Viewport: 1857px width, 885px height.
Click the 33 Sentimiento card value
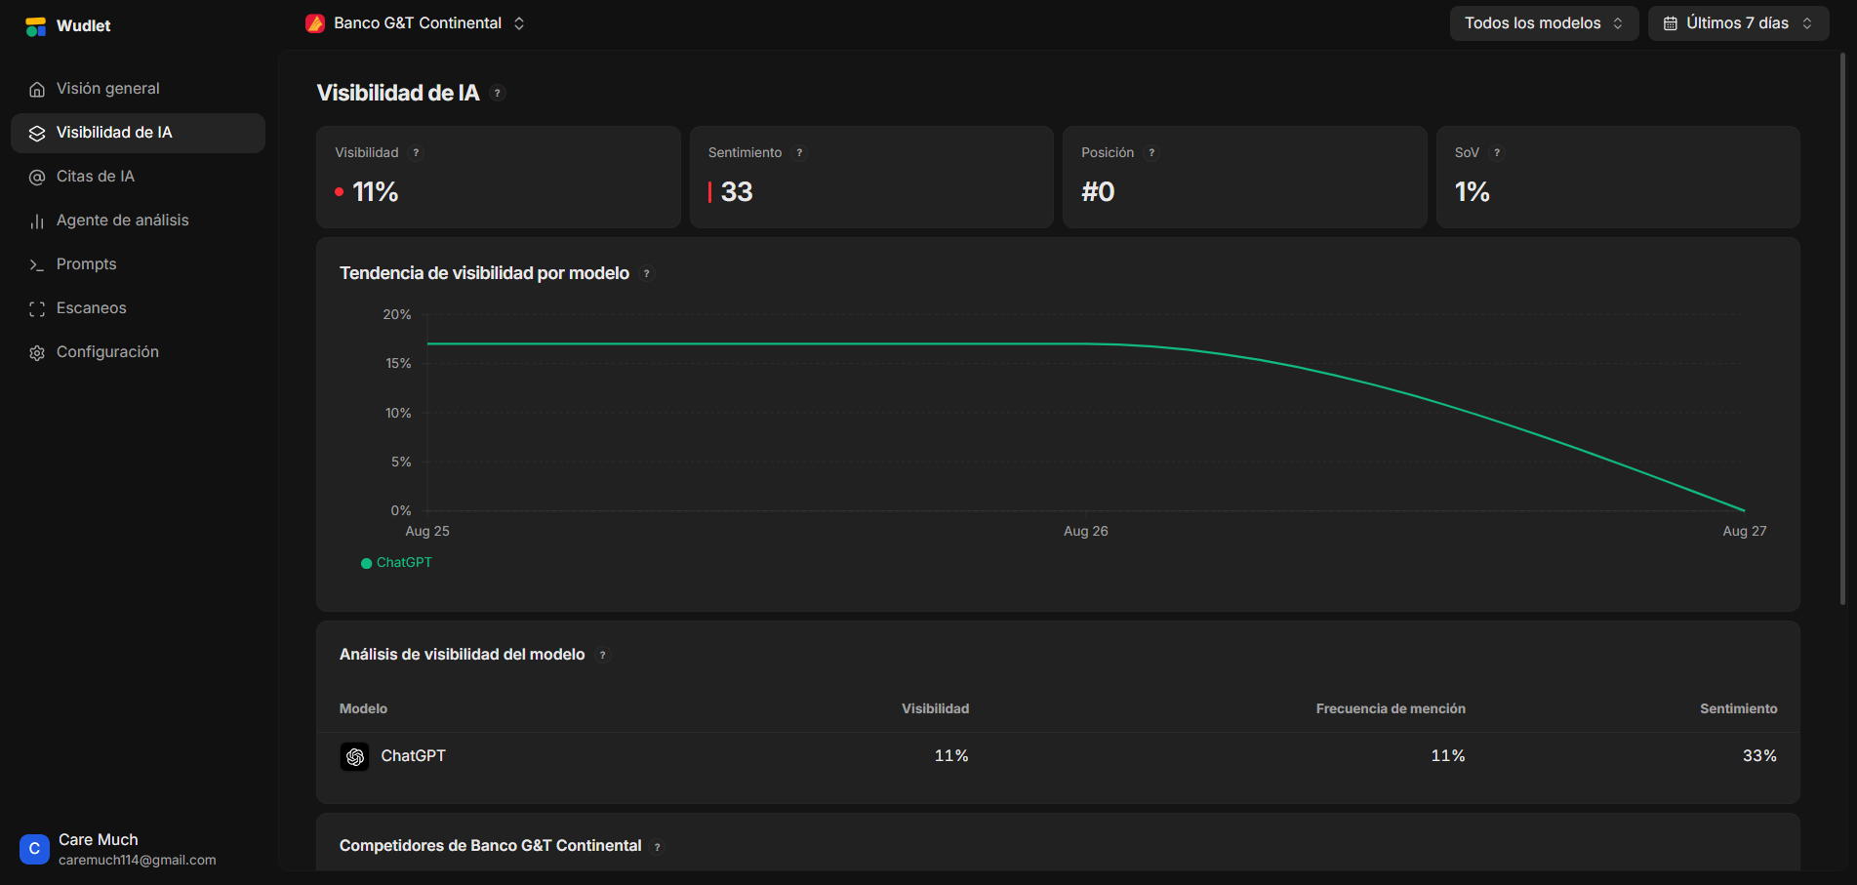pyautogui.click(x=737, y=192)
